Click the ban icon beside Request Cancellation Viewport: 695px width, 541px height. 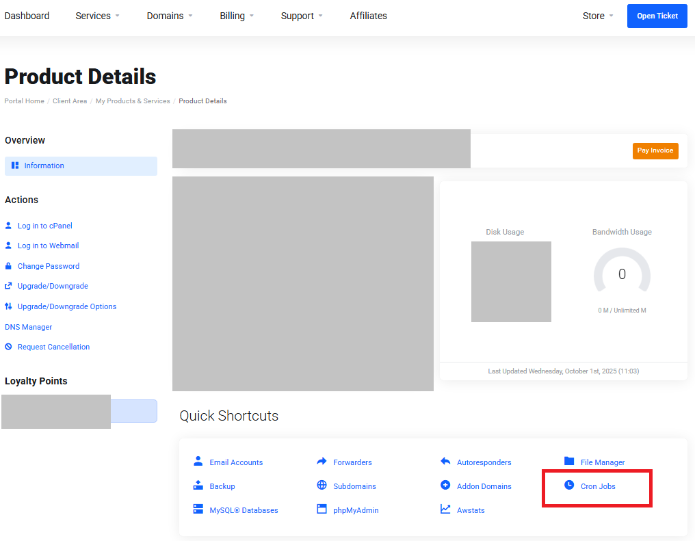coord(8,347)
